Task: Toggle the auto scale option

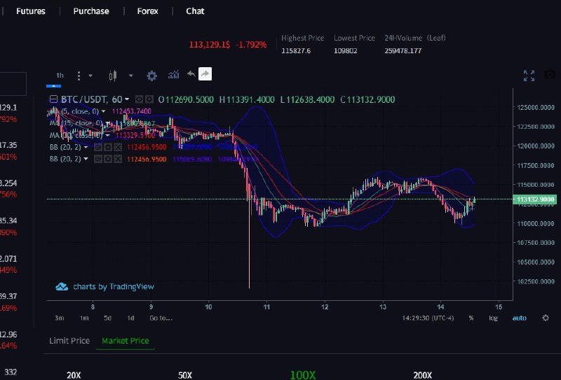Action: point(519,318)
